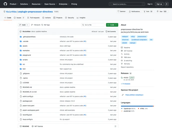Open the GitHub home logo
Image resolution: width=172 pixels, height=128 pixels.
[5, 4]
